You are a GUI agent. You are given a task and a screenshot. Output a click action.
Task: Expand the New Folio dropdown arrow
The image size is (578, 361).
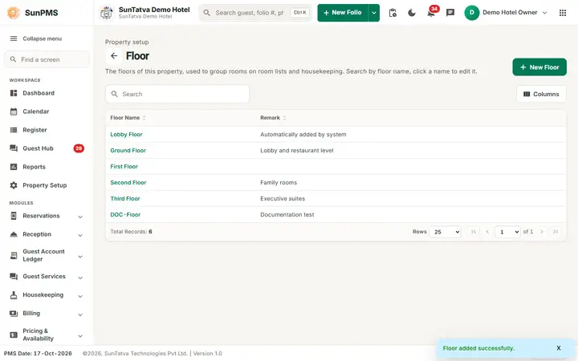(x=374, y=13)
